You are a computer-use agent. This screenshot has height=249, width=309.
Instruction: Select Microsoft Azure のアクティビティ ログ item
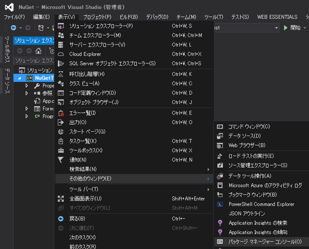(x=262, y=186)
